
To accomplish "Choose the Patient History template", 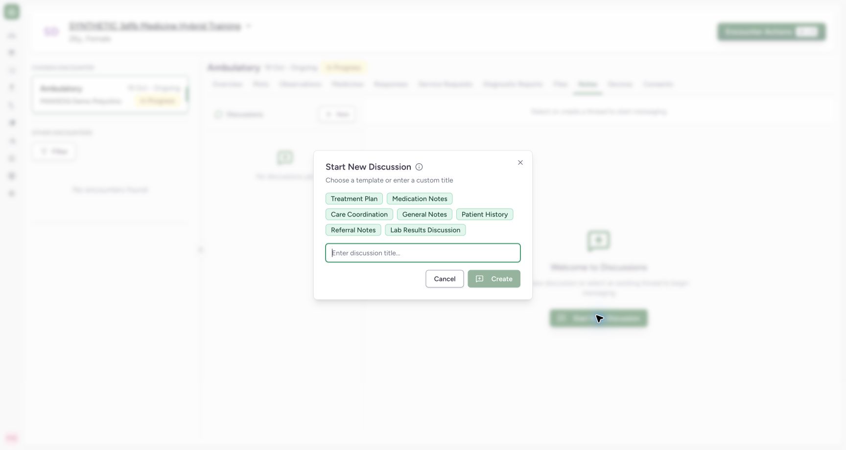I will click(x=484, y=214).
